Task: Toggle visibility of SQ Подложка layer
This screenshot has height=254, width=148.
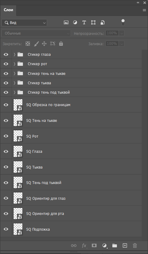Action: (6, 229)
